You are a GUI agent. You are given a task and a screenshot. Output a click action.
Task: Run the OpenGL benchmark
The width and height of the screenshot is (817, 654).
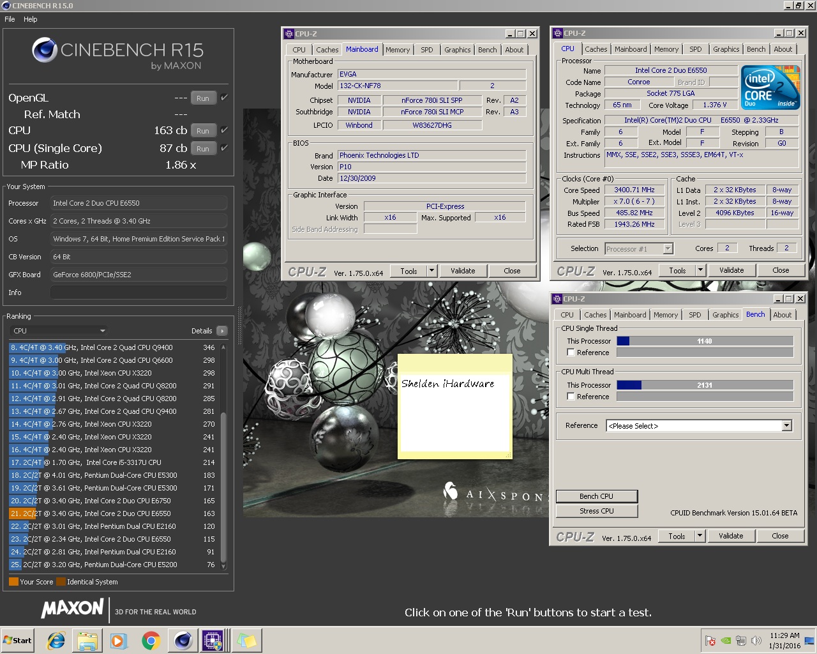coord(203,98)
